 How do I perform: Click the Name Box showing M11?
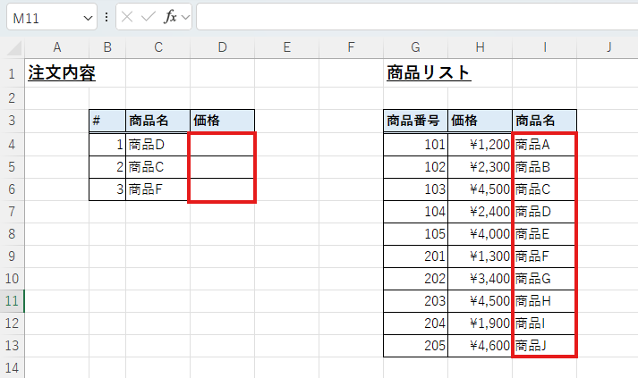pyautogui.click(x=45, y=18)
